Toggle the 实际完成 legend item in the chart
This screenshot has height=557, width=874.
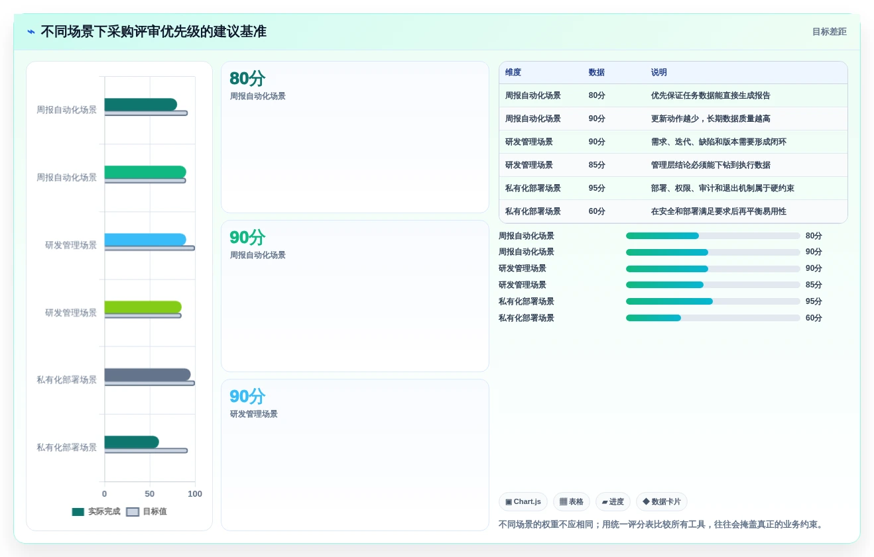coord(96,512)
